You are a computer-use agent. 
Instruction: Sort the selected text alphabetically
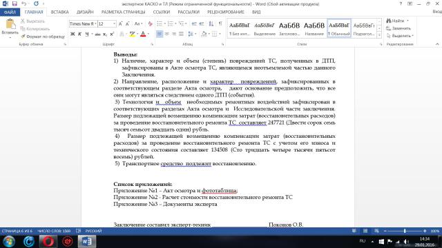tap(211, 24)
